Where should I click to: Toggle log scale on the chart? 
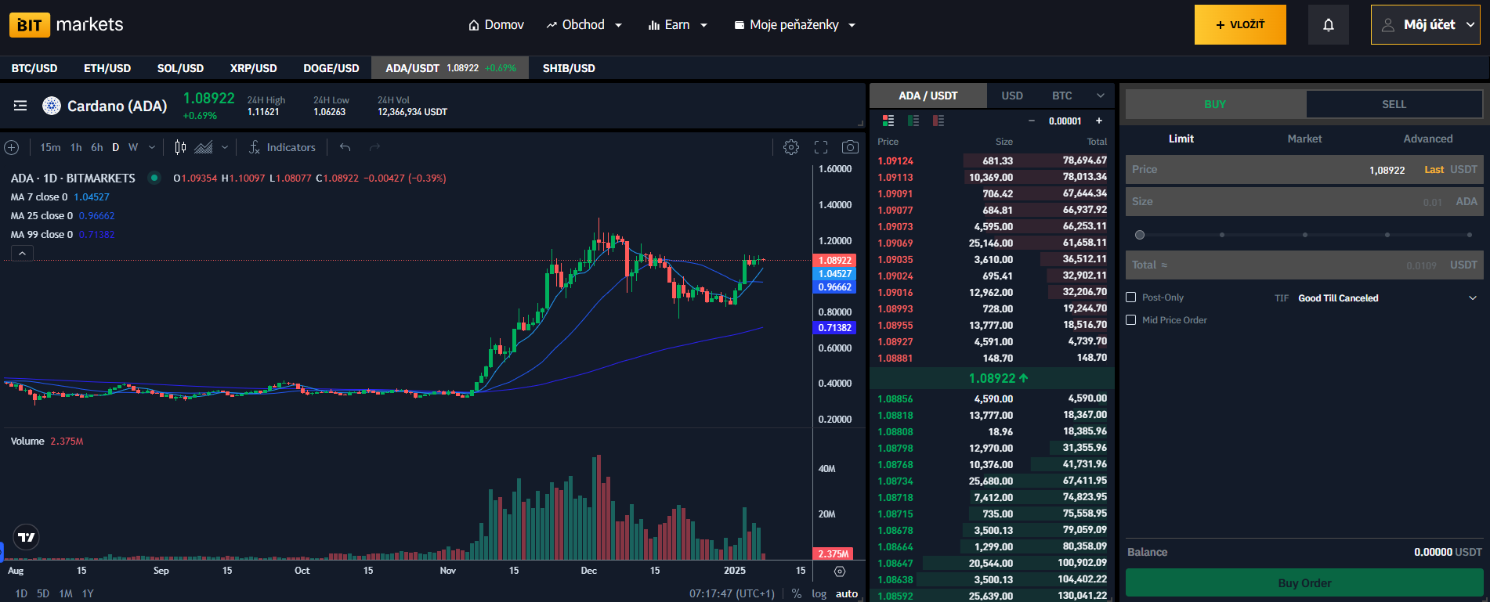pyautogui.click(x=819, y=593)
